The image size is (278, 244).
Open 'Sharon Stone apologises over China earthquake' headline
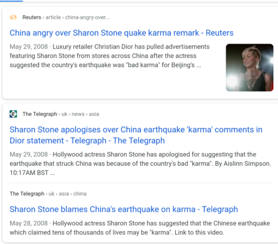136,135
